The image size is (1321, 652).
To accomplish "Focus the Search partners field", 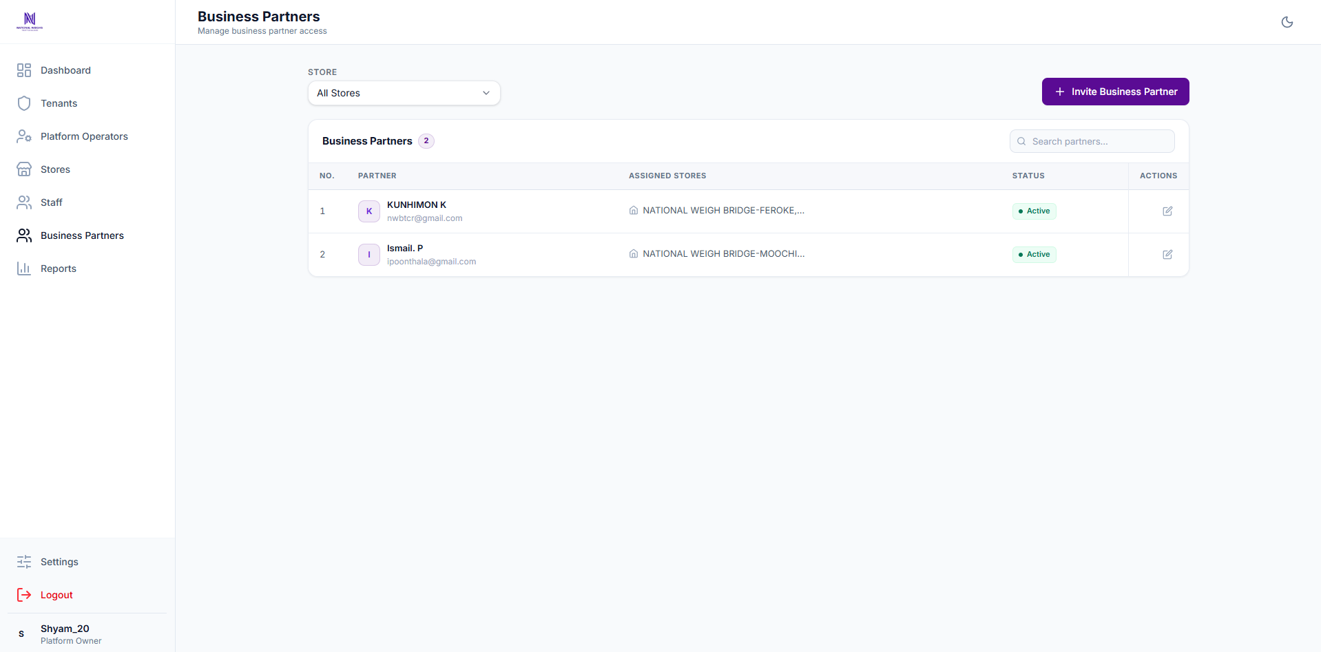I will [x=1092, y=141].
